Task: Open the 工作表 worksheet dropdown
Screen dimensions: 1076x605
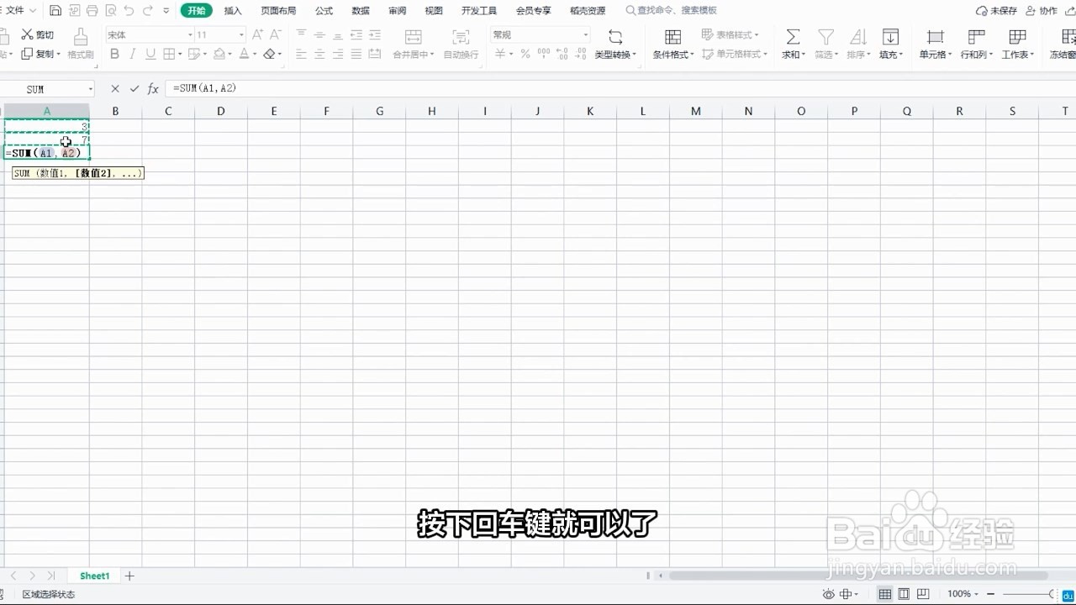Action: click(x=1018, y=44)
